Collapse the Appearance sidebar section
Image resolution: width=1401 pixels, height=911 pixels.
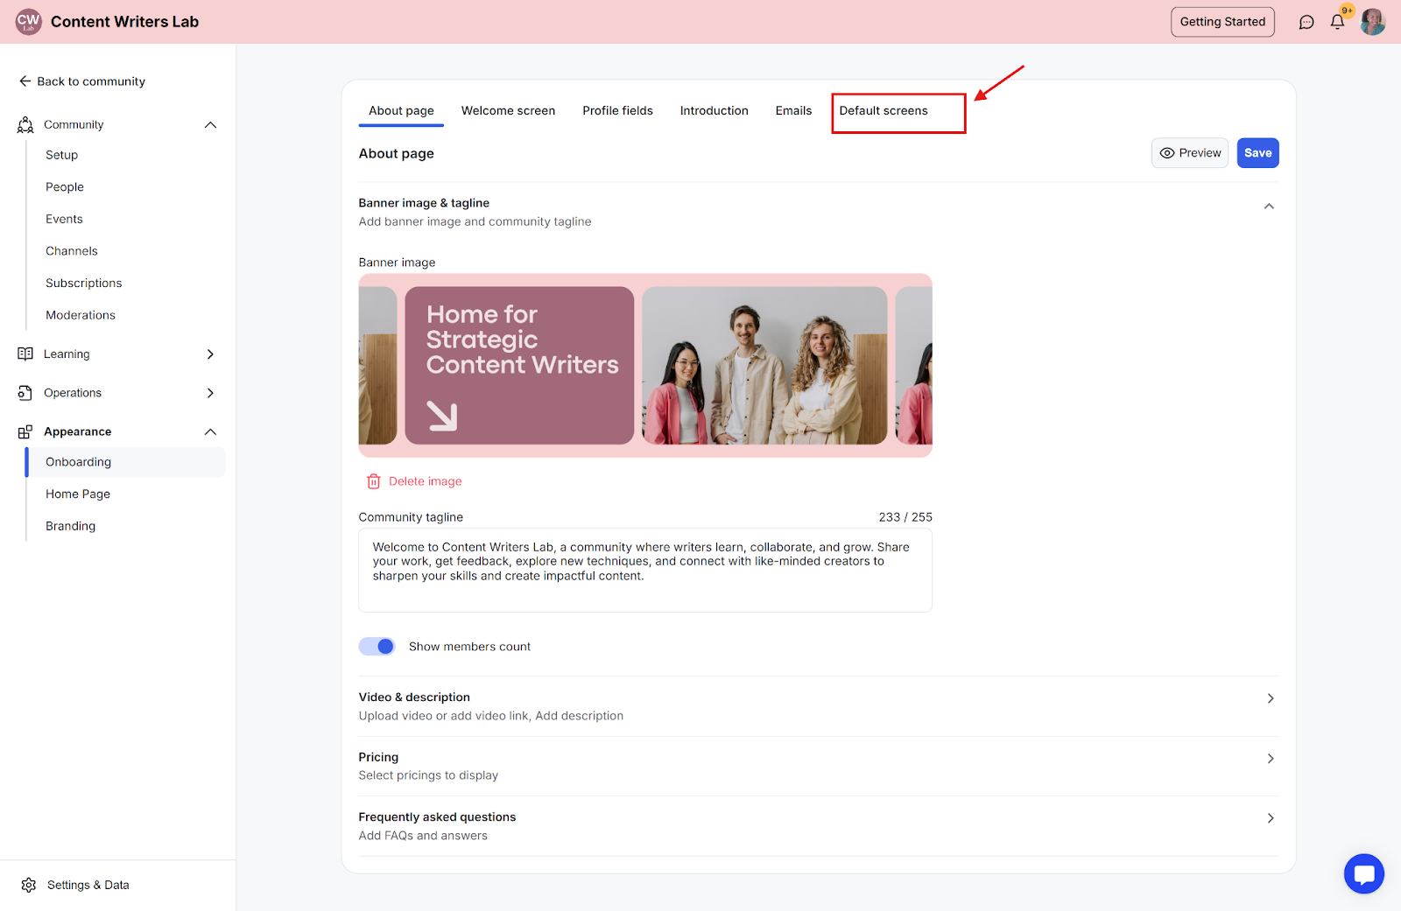tap(210, 431)
